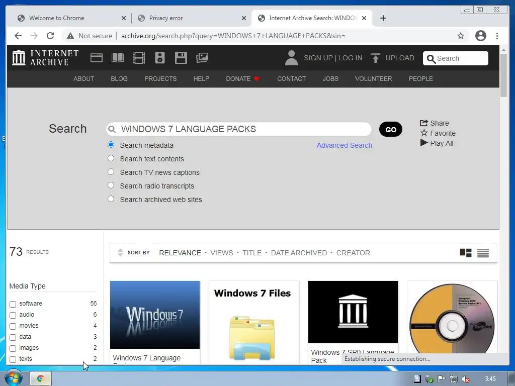Select Search TV news captions
The height and width of the screenshot is (386, 515).
[x=111, y=172]
